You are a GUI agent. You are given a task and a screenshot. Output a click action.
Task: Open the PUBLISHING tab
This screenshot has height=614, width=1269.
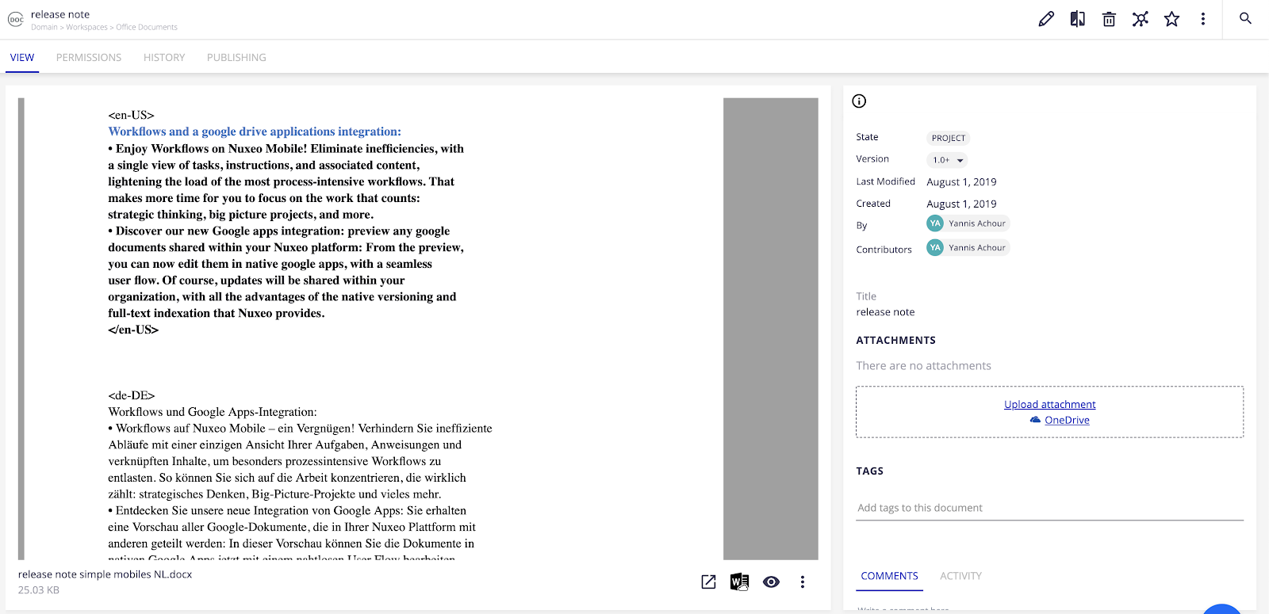pyautogui.click(x=236, y=58)
